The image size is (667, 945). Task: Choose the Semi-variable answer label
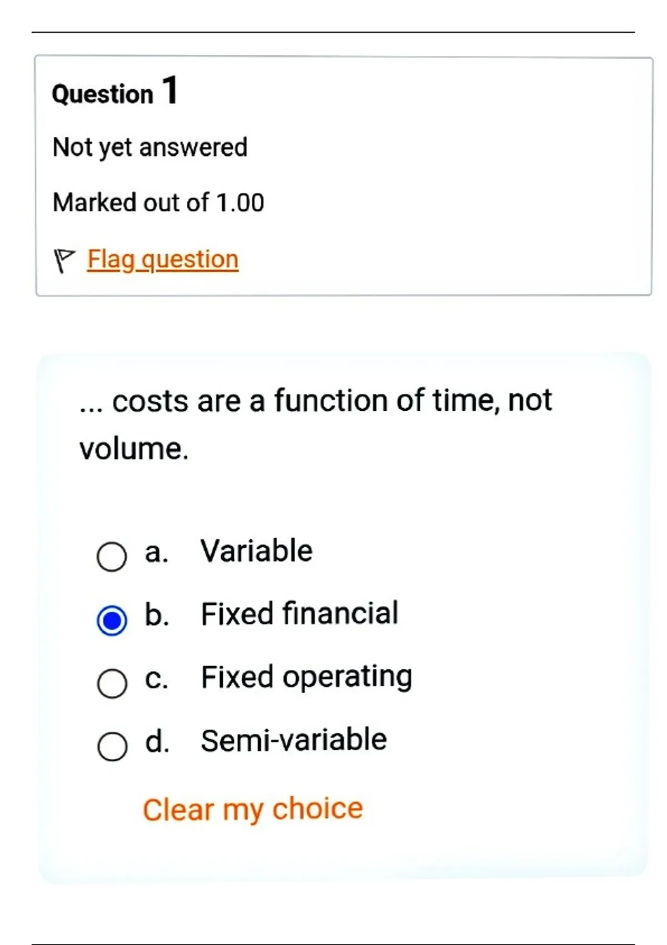coord(293,740)
